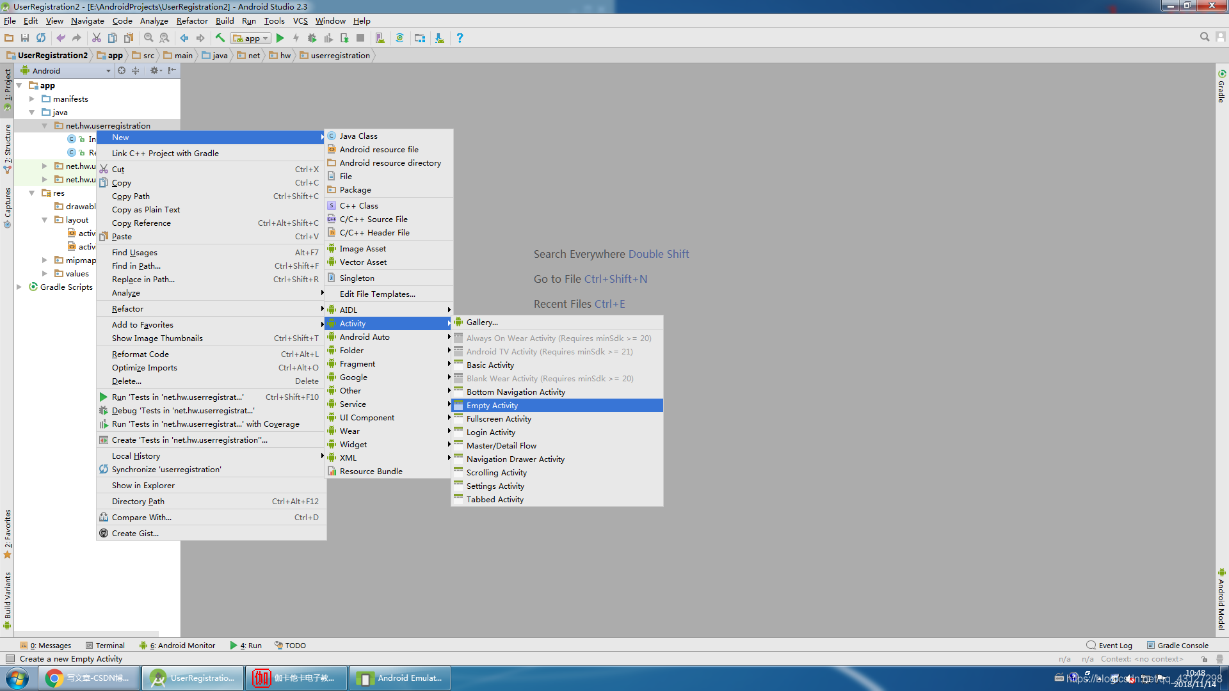Click Hide panel icon in Project pane
1229x691 pixels.
(x=172, y=70)
